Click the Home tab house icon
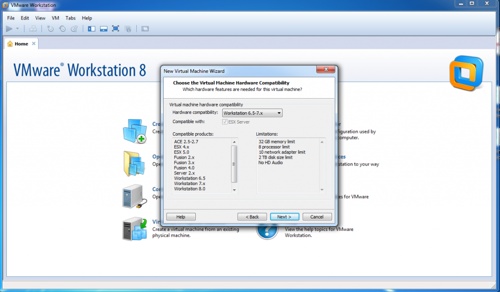Viewport: 500px width, 292px height. (10, 43)
